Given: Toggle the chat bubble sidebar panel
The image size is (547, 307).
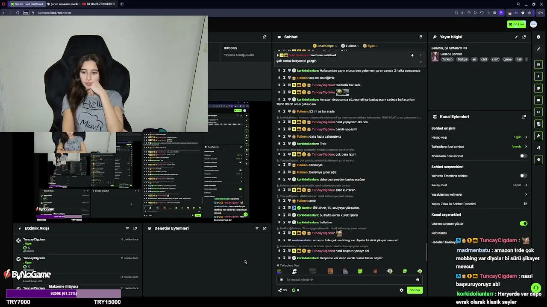Looking at the screenshot, I should [538, 100].
